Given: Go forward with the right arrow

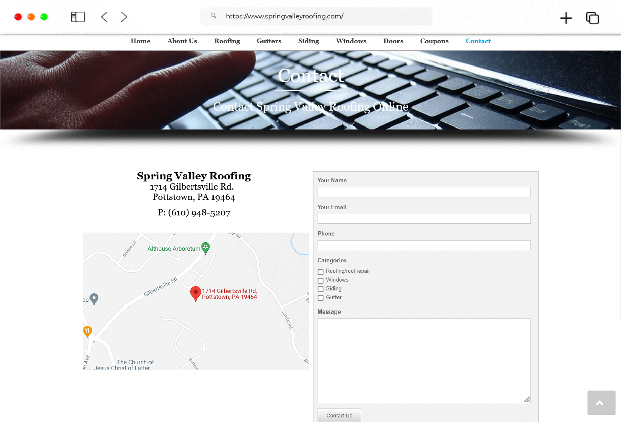Looking at the screenshot, I should coord(124,17).
